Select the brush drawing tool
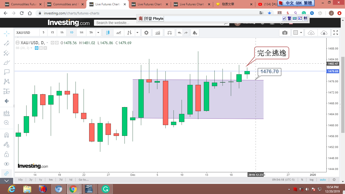This screenshot has width=345, height=194. [x=7, y=63]
